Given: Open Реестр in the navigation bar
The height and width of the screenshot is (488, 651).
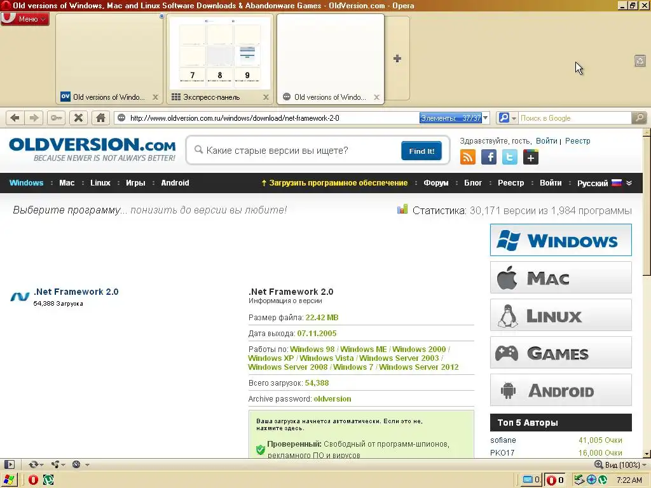Looking at the screenshot, I should 511,183.
